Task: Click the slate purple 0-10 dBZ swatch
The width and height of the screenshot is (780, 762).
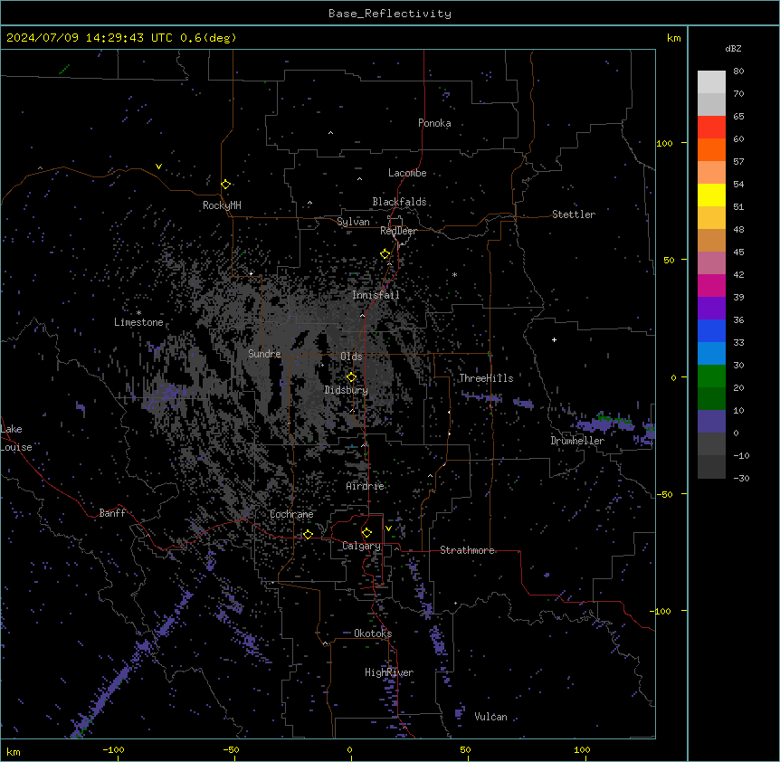Action: pyautogui.click(x=711, y=422)
